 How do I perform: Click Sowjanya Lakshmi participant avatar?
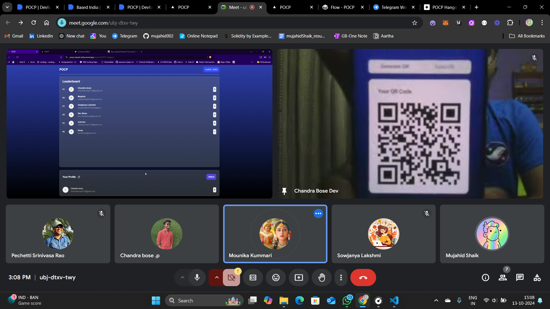(384, 234)
